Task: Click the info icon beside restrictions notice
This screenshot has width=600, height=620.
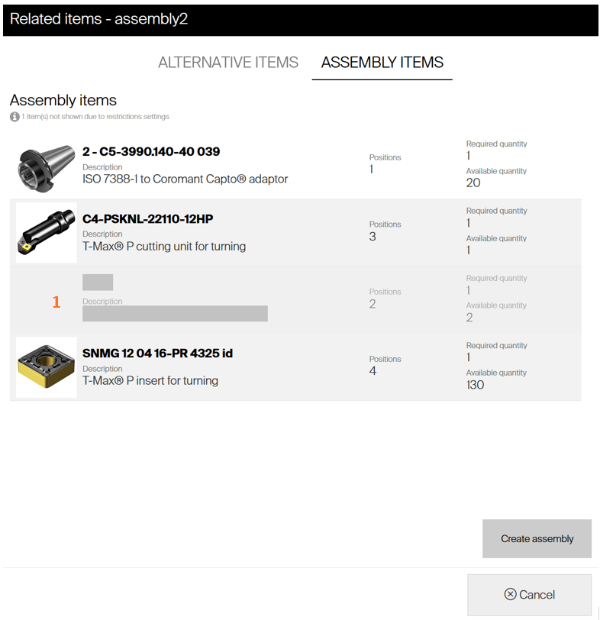Action: (15, 117)
